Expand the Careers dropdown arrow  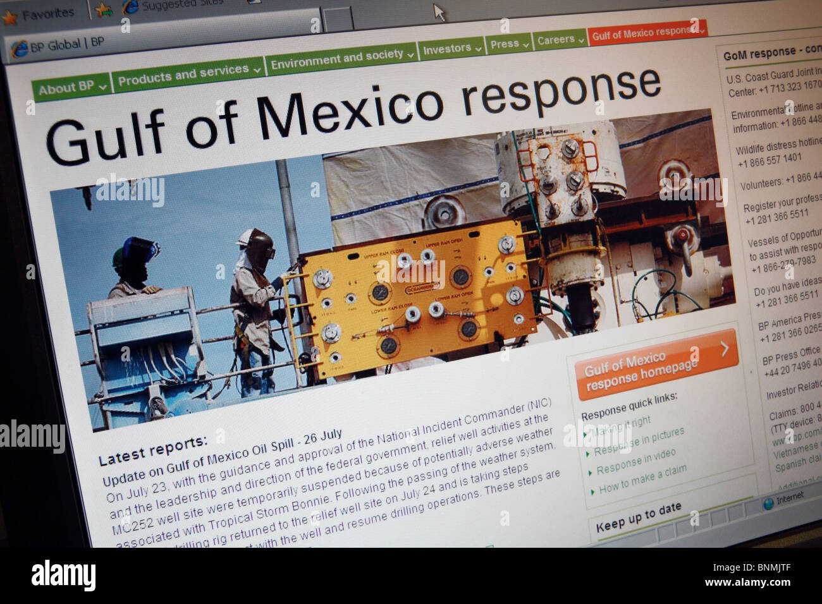581,39
